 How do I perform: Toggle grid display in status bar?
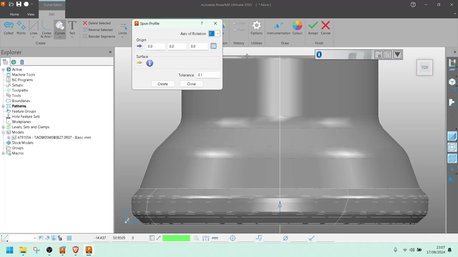point(69,238)
